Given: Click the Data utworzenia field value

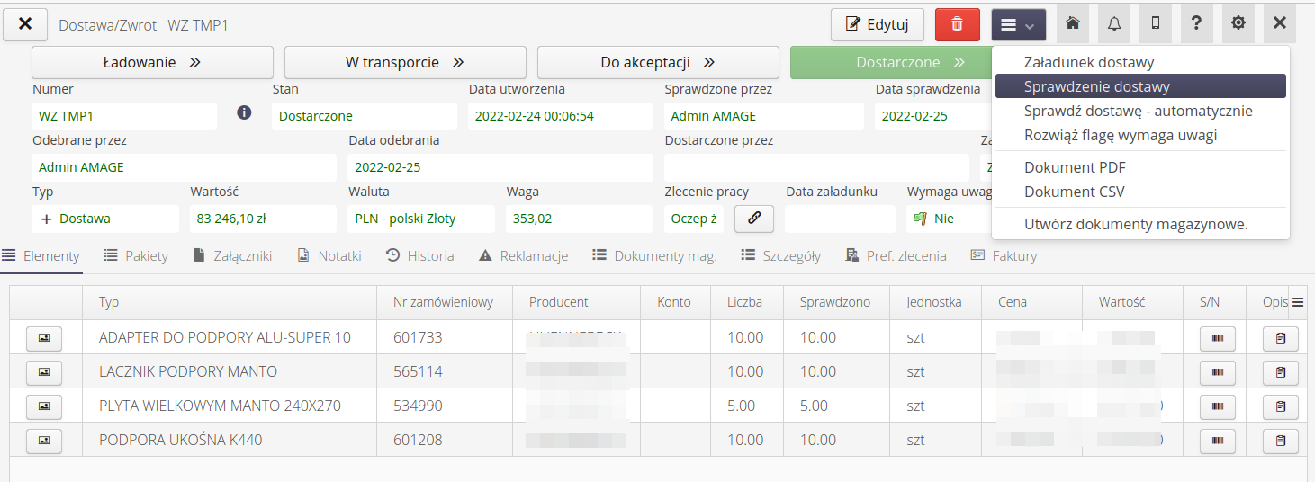Looking at the screenshot, I should (x=561, y=116).
